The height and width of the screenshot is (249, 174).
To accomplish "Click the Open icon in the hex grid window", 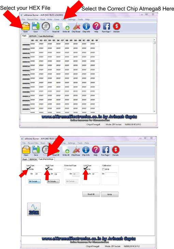I will click(x=26, y=27).
